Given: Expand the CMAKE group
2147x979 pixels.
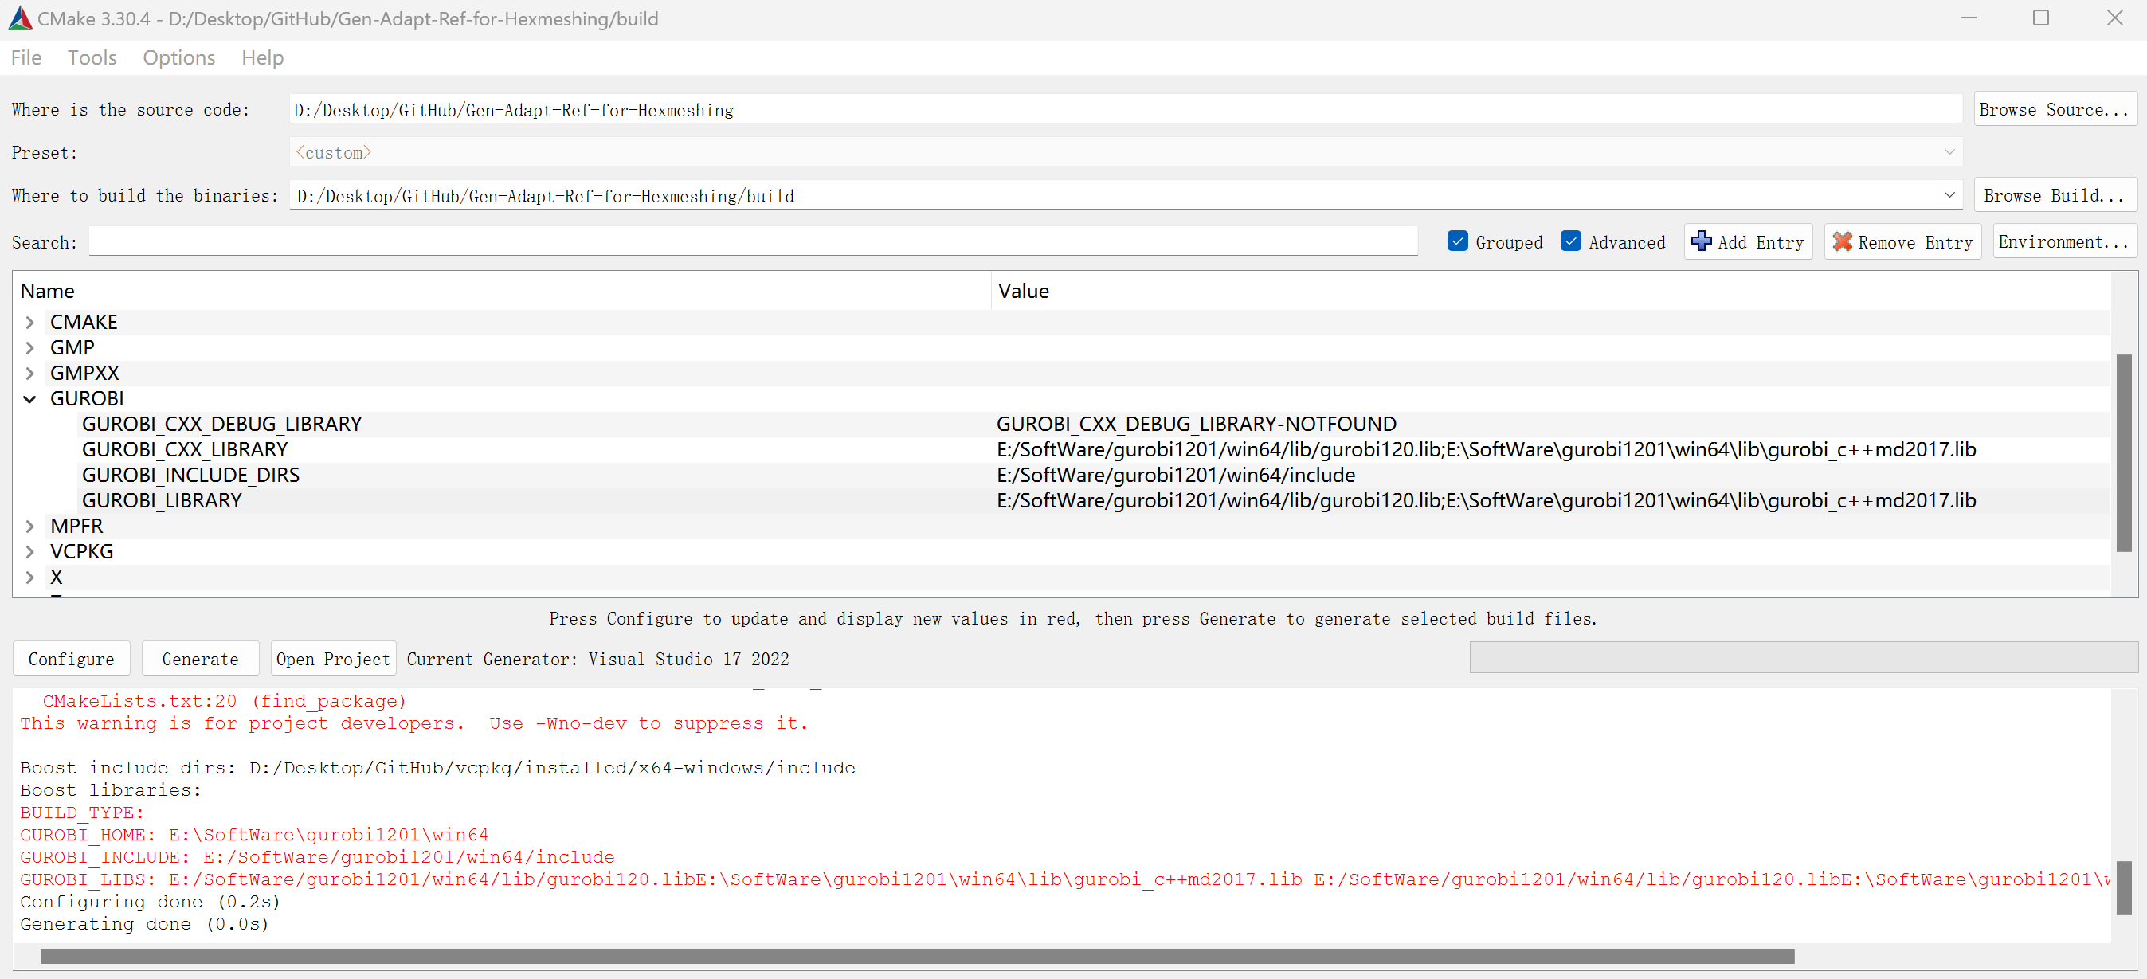Looking at the screenshot, I should coord(30,323).
